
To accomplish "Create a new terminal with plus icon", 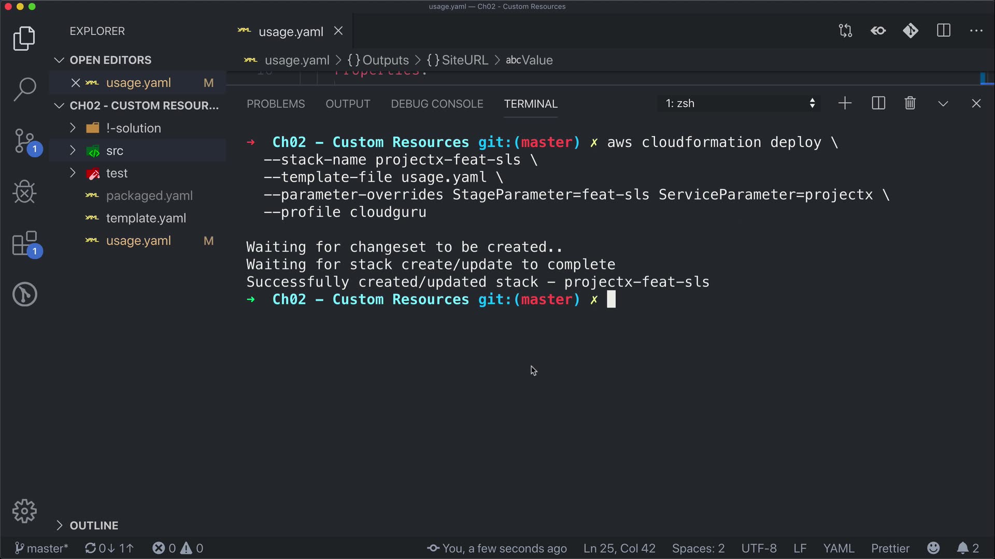I will (845, 104).
